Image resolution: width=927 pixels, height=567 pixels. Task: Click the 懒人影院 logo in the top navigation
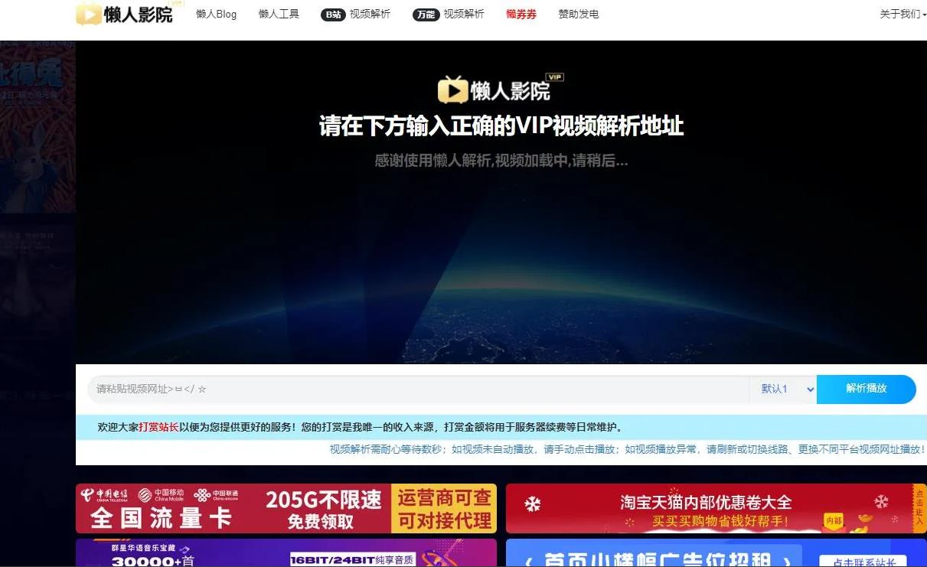pyautogui.click(x=129, y=13)
